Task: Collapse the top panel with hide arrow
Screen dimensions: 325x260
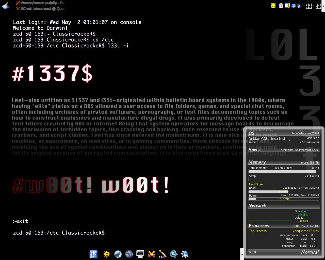Action: 323,6
